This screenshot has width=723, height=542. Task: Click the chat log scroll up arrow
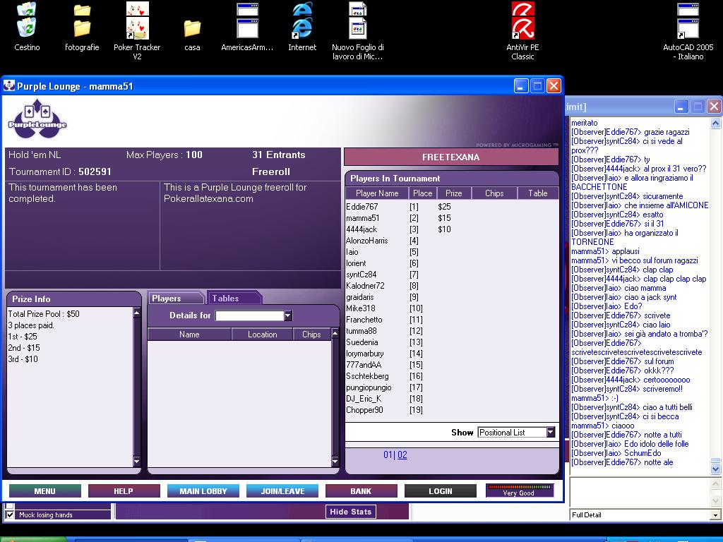pos(715,123)
